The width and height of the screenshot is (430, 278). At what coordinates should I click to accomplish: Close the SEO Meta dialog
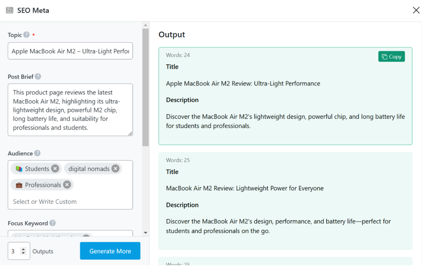[416, 10]
